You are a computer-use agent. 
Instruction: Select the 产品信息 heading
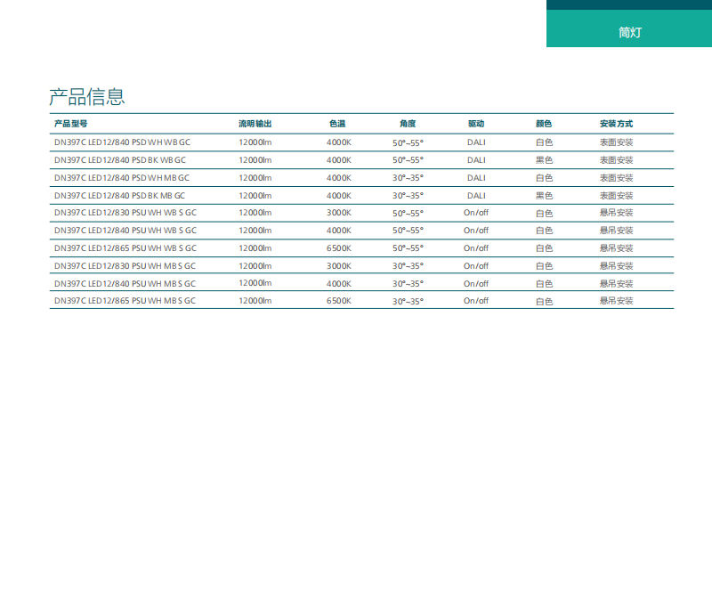click(x=86, y=96)
